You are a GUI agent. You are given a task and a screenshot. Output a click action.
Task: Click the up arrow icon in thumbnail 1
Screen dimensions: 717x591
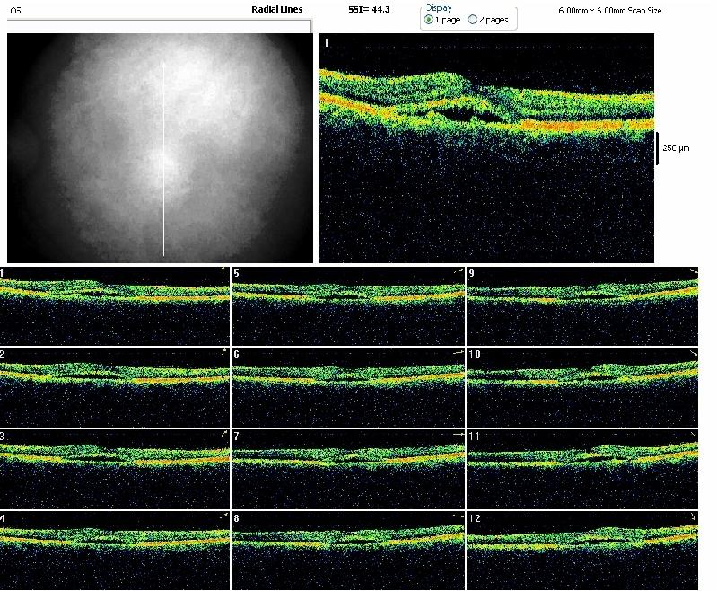pyautogui.click(x=222, y=270)
